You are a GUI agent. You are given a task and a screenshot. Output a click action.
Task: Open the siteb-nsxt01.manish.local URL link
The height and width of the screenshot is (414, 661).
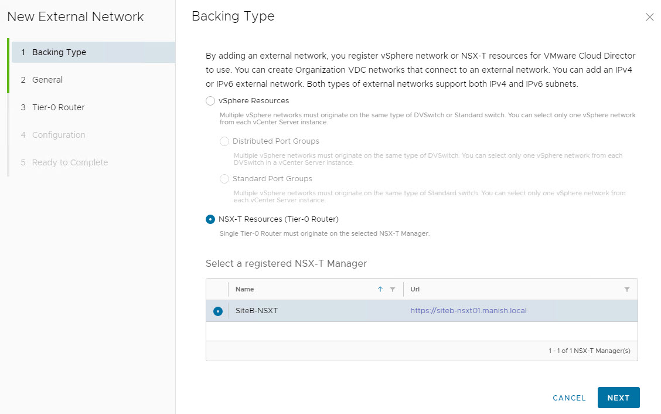tap(468, 311)
